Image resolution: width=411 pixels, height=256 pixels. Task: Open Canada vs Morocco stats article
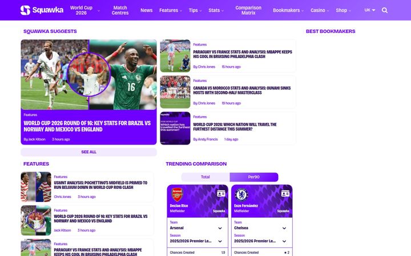[x=241, y=90]
